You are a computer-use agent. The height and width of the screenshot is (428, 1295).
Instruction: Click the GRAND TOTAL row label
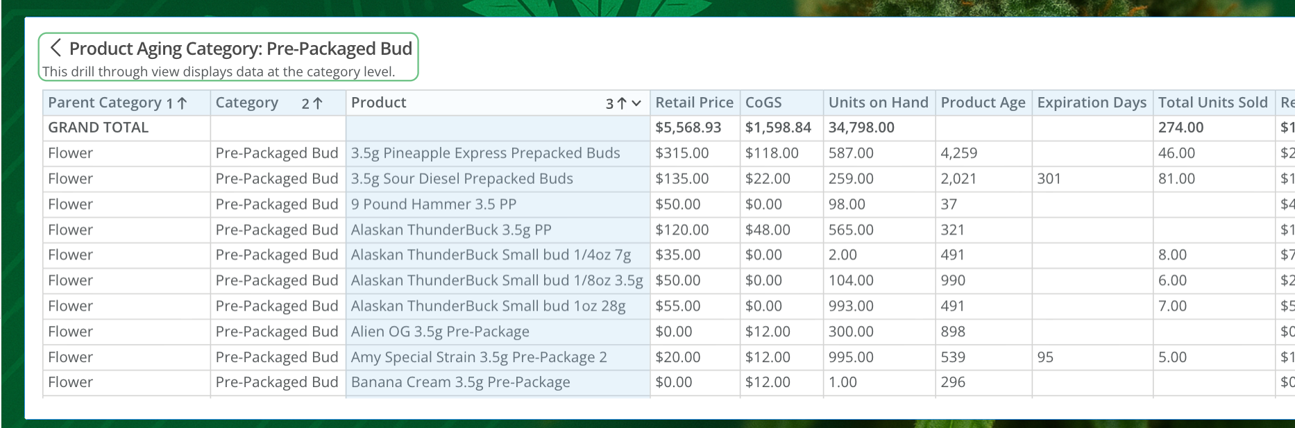[98, 128]
